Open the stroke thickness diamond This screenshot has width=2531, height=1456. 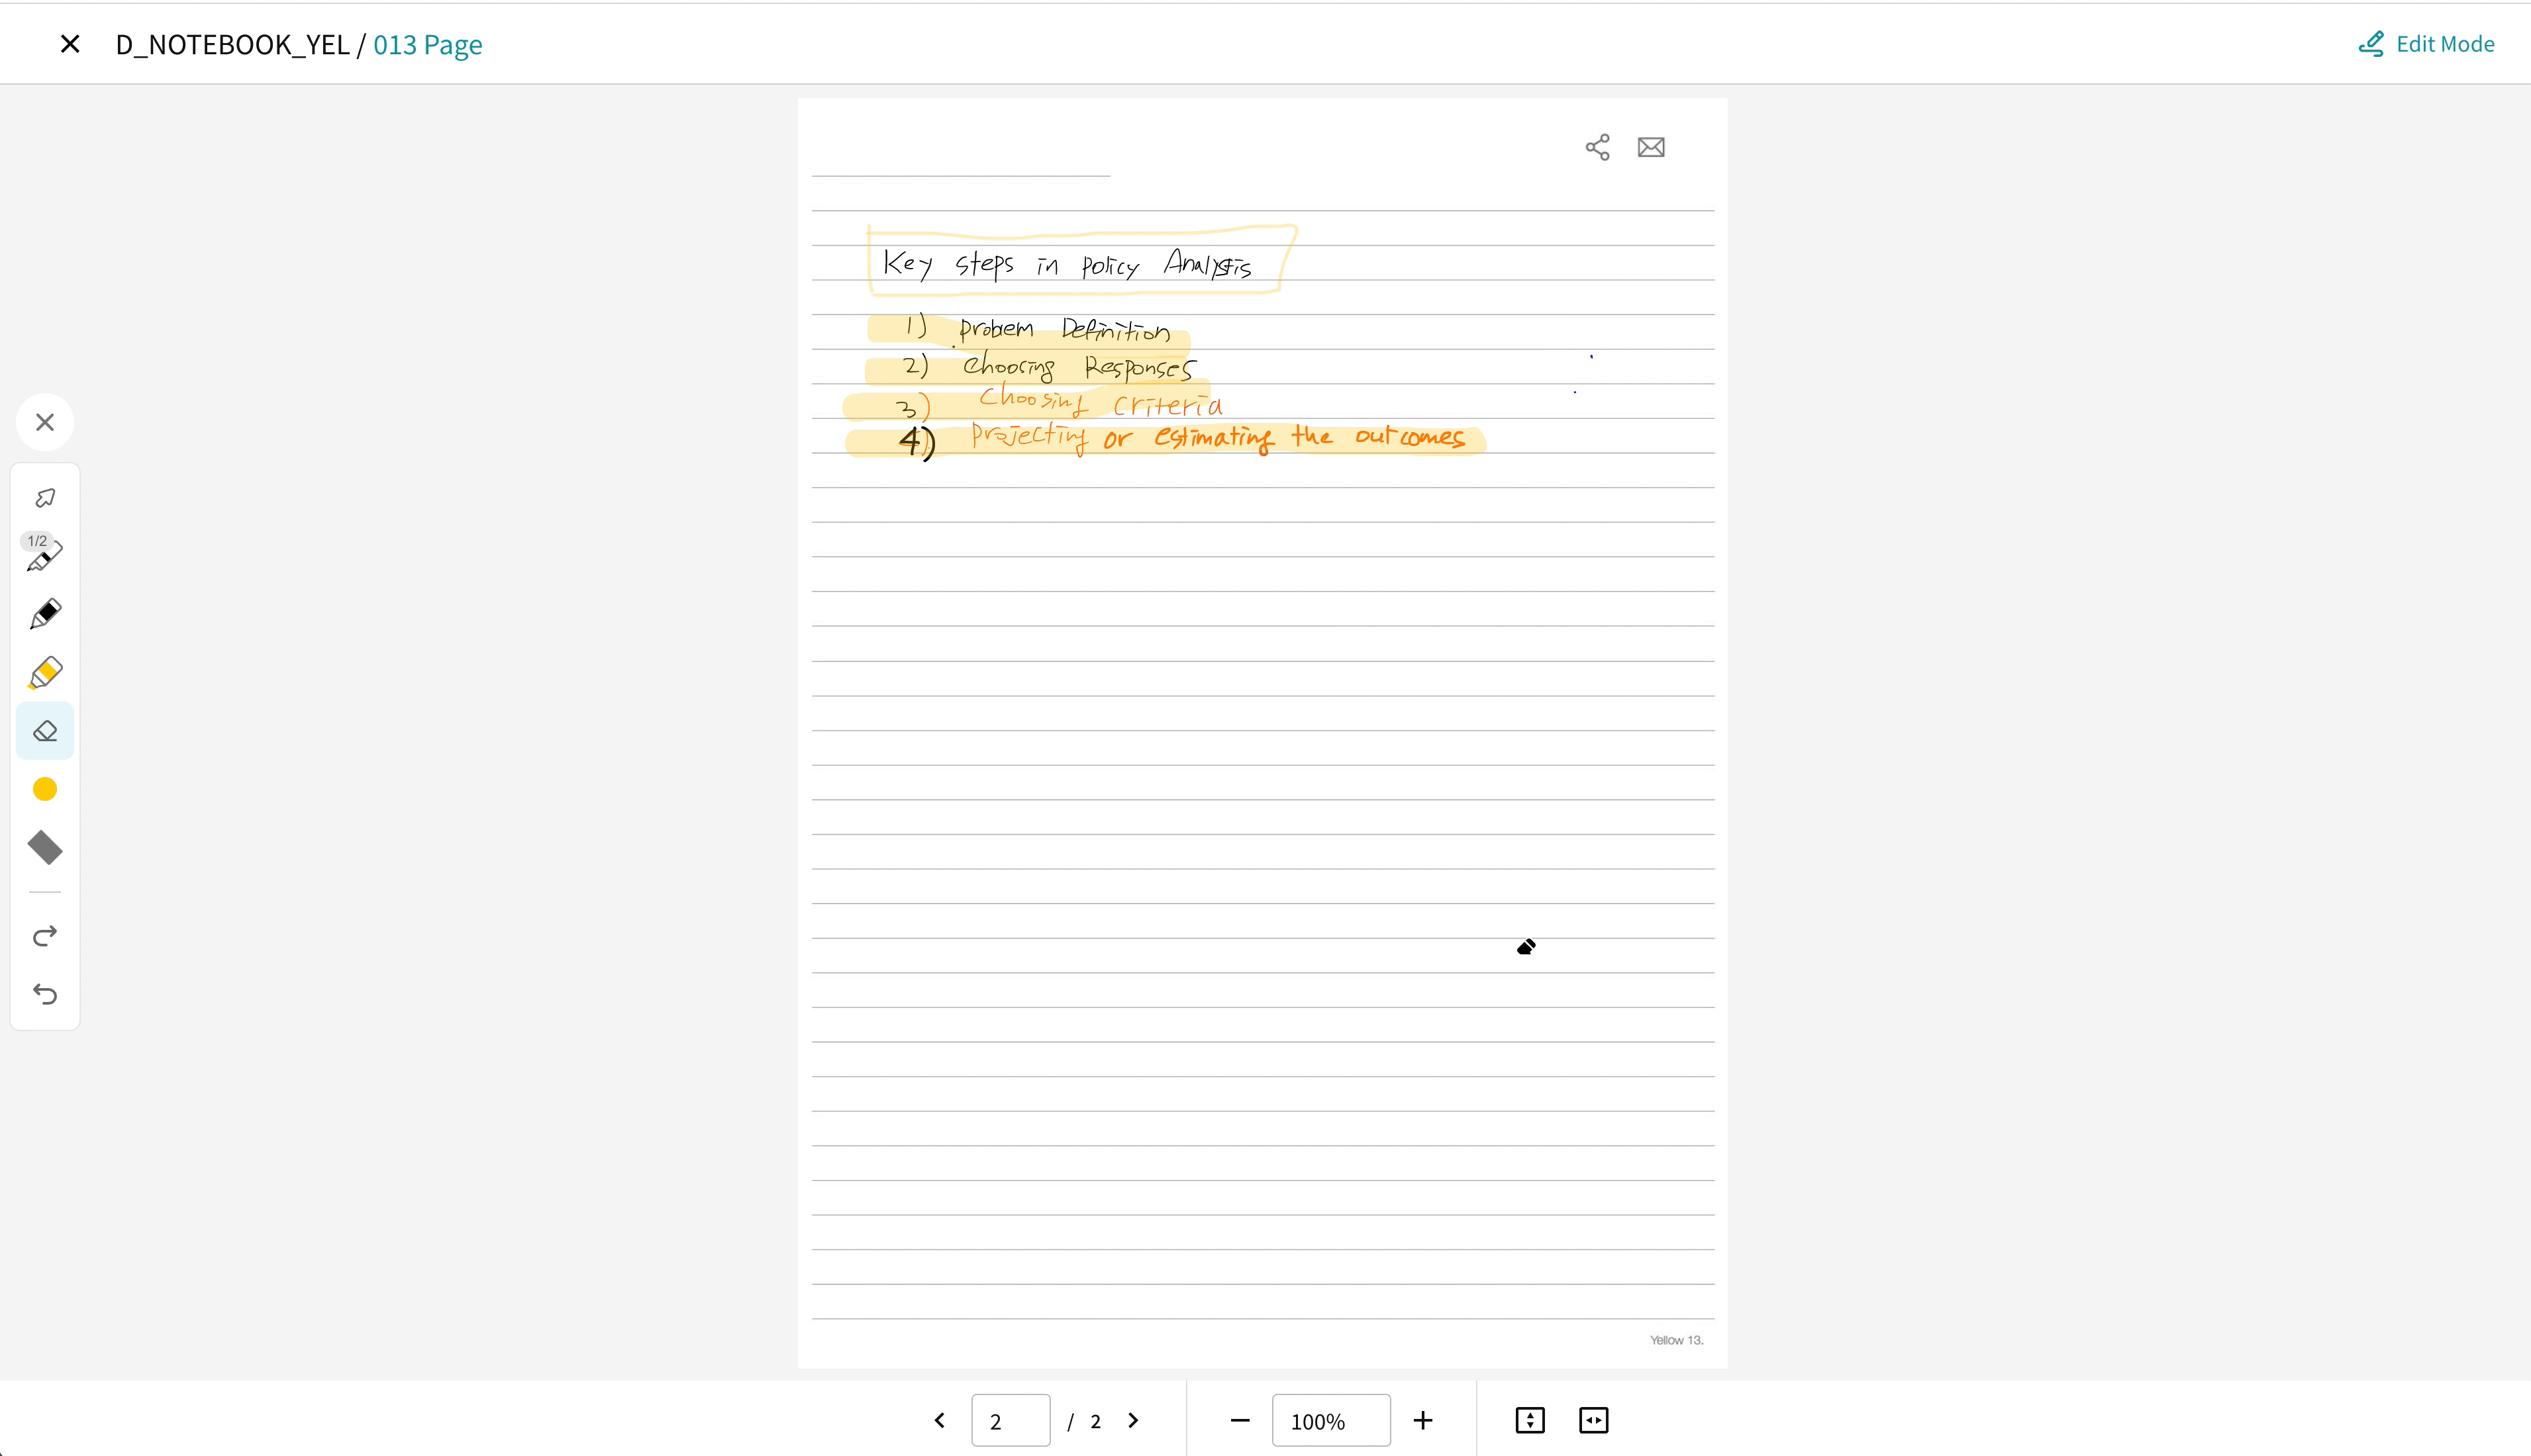click(x=45, y=848)
